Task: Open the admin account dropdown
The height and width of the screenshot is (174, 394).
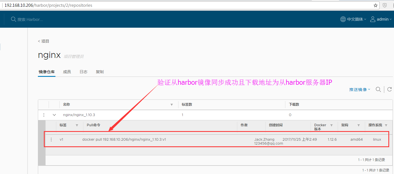Action: (x=384, y=19)
